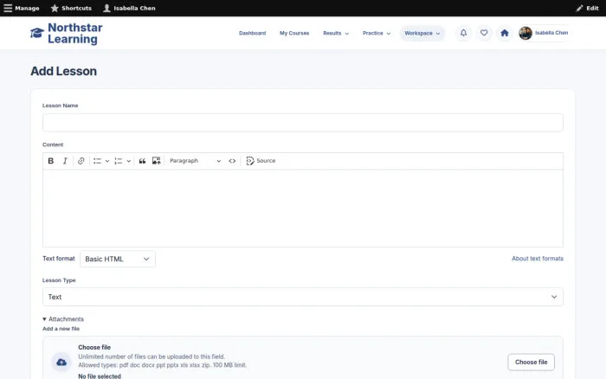Open numbered list style options arrow
The image size is (606, 379).
tap(129, 161)
